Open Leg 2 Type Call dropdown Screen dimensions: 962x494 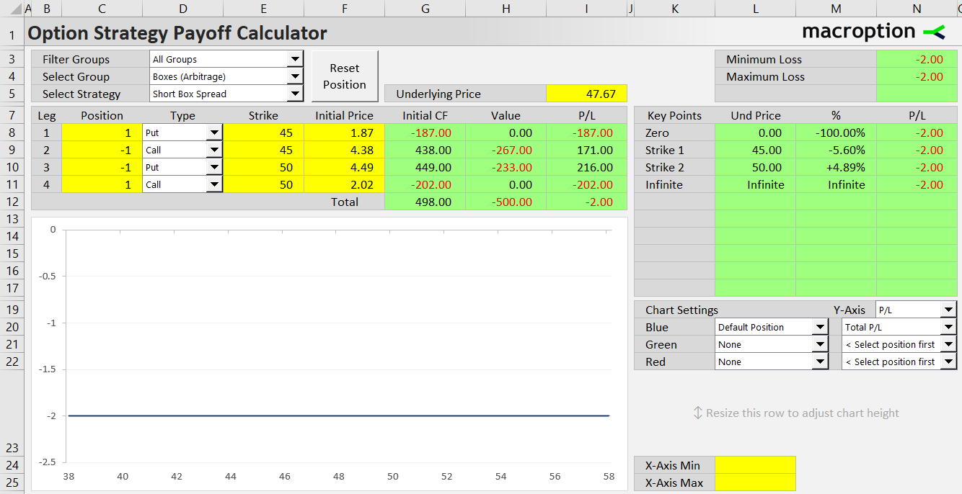pyautogui.click(x=214, y=150)
